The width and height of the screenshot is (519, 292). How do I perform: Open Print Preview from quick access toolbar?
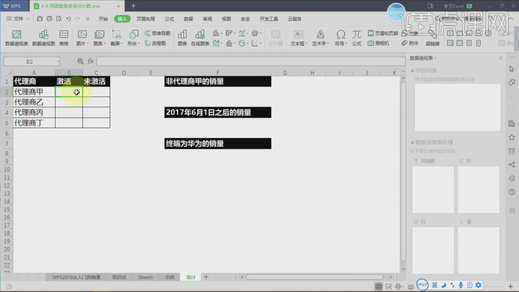coord(59,18)
